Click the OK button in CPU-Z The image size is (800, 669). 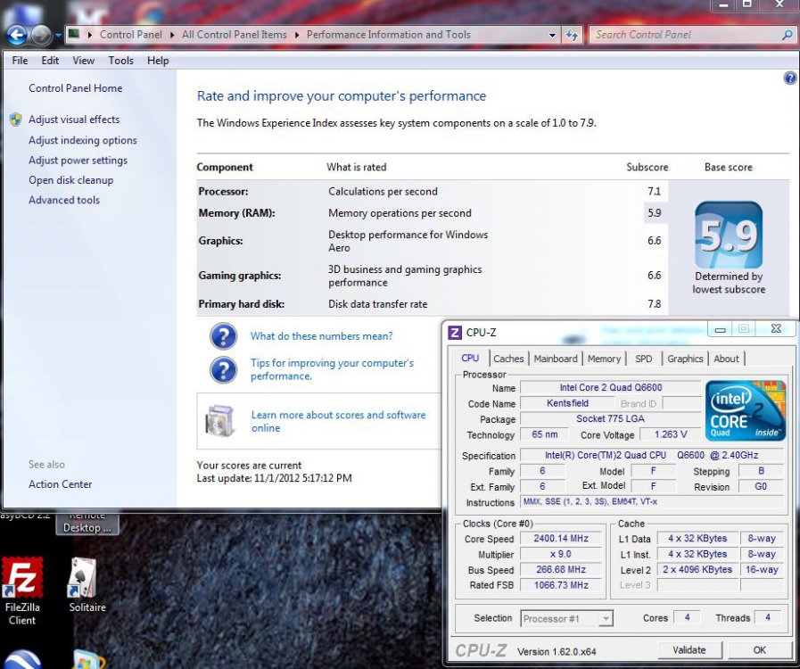point(759,650)
